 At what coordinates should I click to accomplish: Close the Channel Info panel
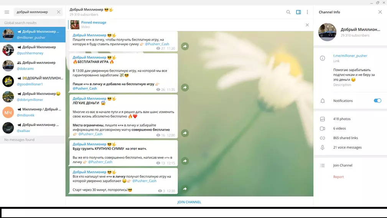380,12
